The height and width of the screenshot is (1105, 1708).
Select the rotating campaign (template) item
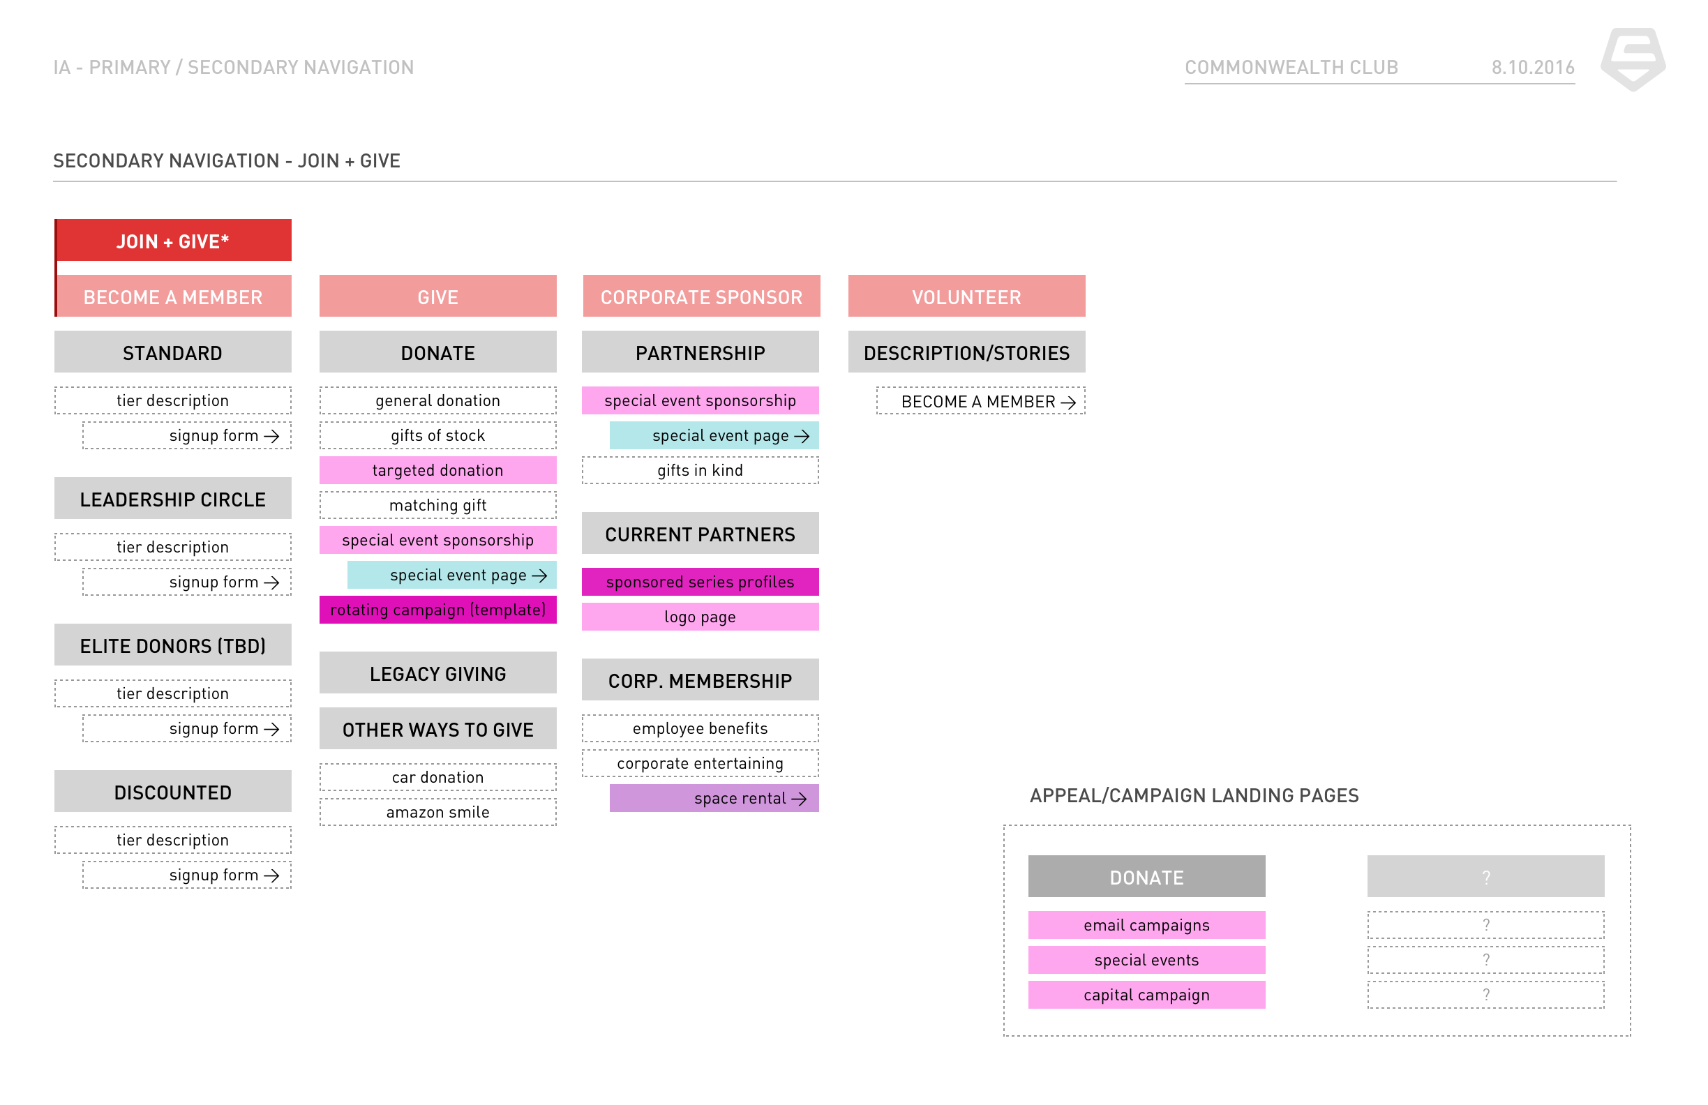437,610
